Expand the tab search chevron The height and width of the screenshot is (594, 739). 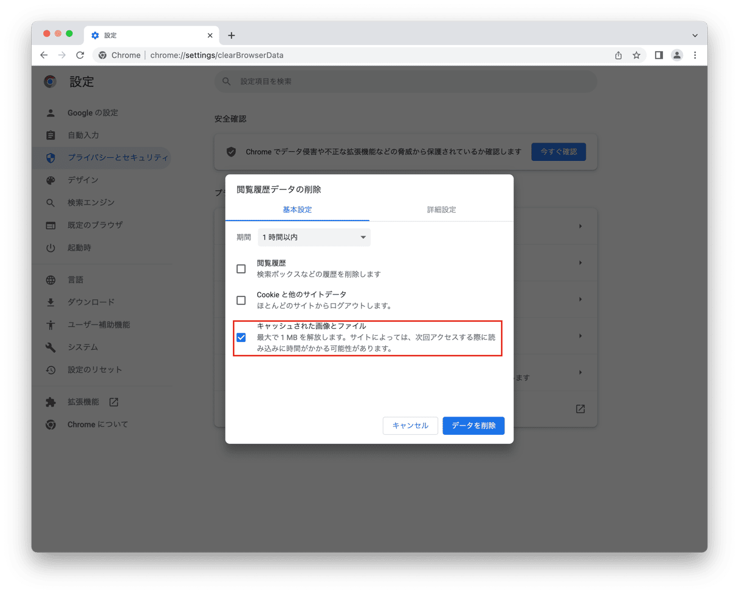click(x=695, y=36)
